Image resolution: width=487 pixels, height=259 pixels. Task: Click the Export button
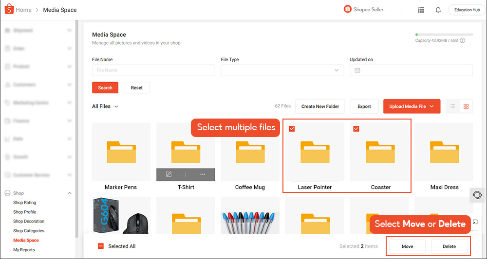point(364,106)
